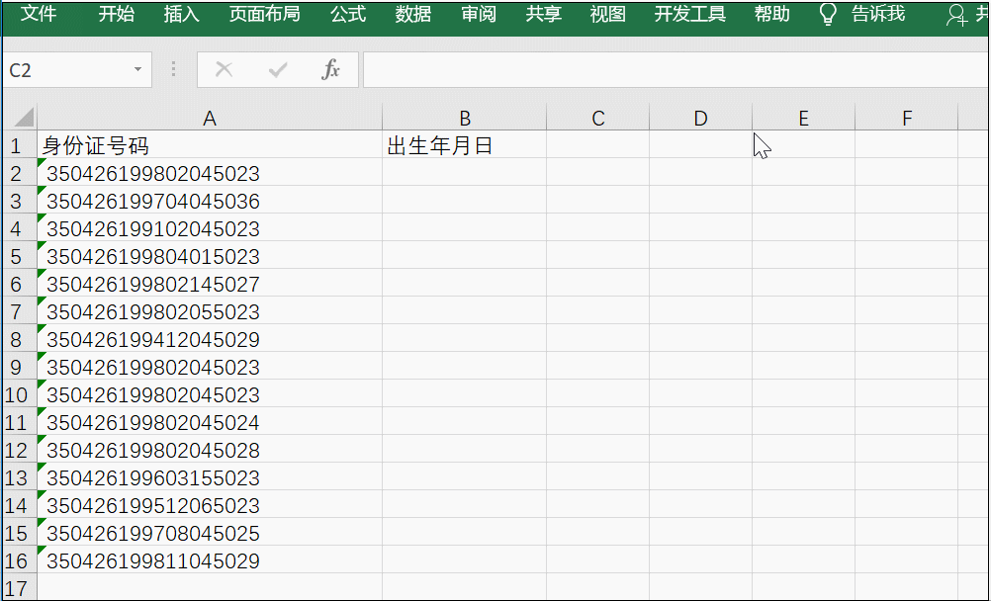Click the Cancel (X) icon on the formula bar
991x601 pixels.
(225, 69)
